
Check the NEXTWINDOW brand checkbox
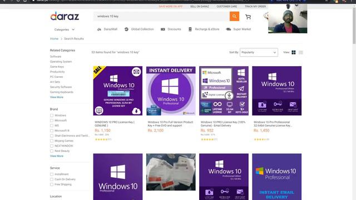52,146
